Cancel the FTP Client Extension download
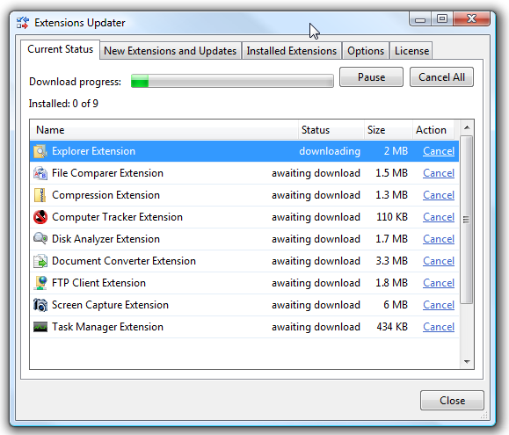 (439, 283)
